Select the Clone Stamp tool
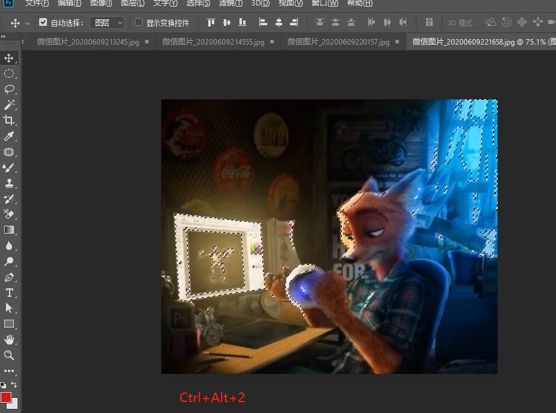This screenshot has width=556, height=413. [9, 183]
